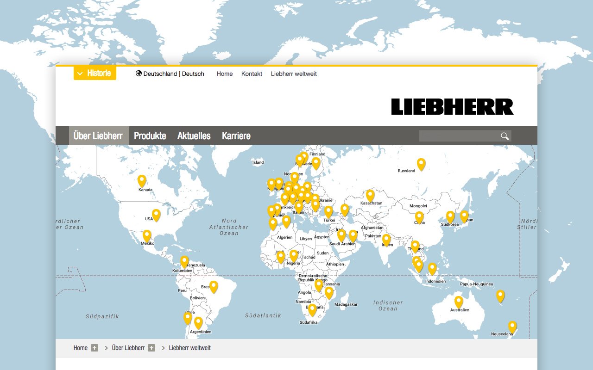The image size is (593, 370).
Task: Select the map pin over China
Action: tap(419, 217)
